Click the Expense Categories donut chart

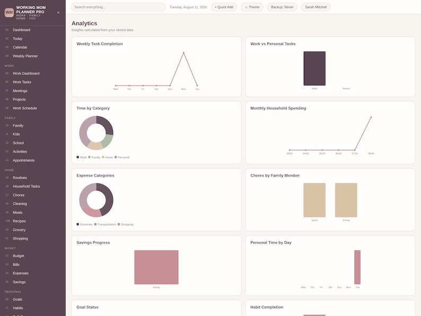tap(96, 200)
